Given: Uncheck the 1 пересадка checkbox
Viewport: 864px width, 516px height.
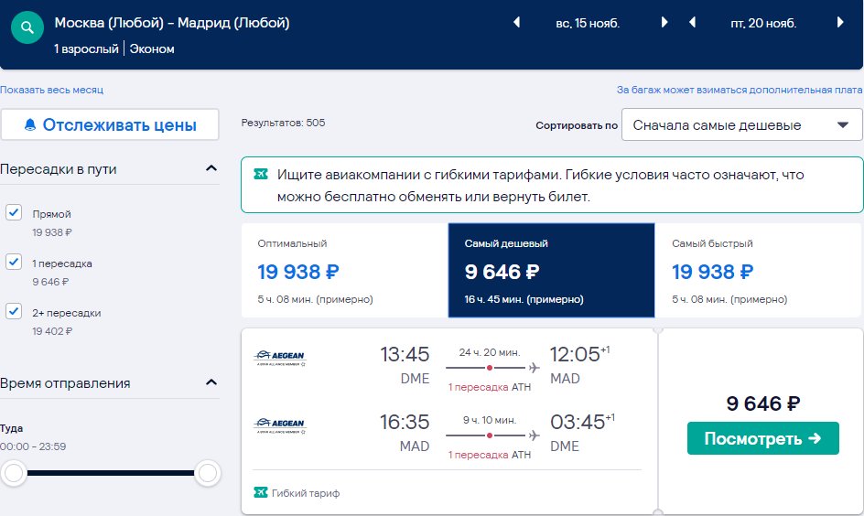Looking at the screenshot, I should (14, 262).
